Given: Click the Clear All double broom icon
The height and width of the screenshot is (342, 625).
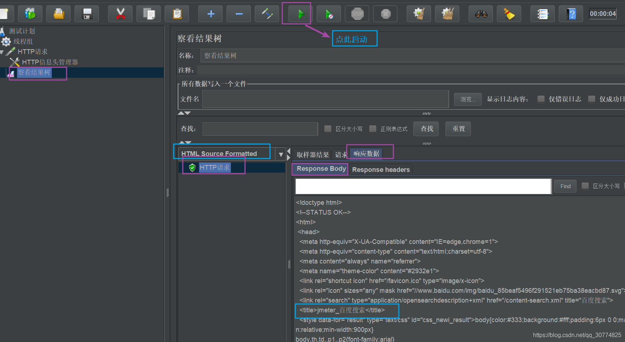Looking at the screenshot, I should [447, 14].
